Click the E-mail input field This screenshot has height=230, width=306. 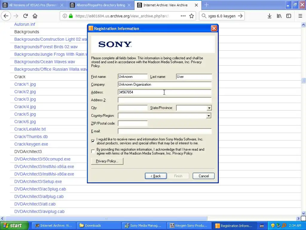click(165, 131)
